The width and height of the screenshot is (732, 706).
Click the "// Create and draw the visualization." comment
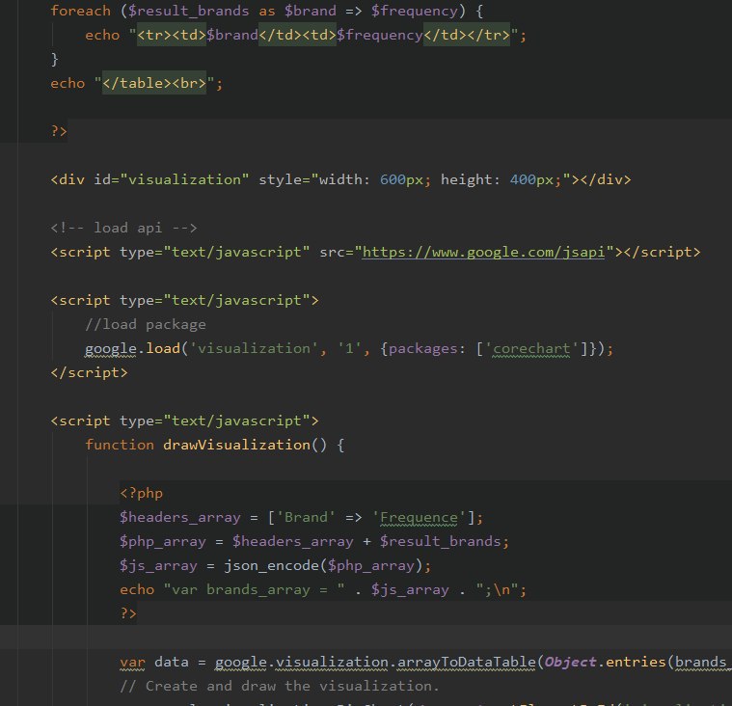pos(279,686)
